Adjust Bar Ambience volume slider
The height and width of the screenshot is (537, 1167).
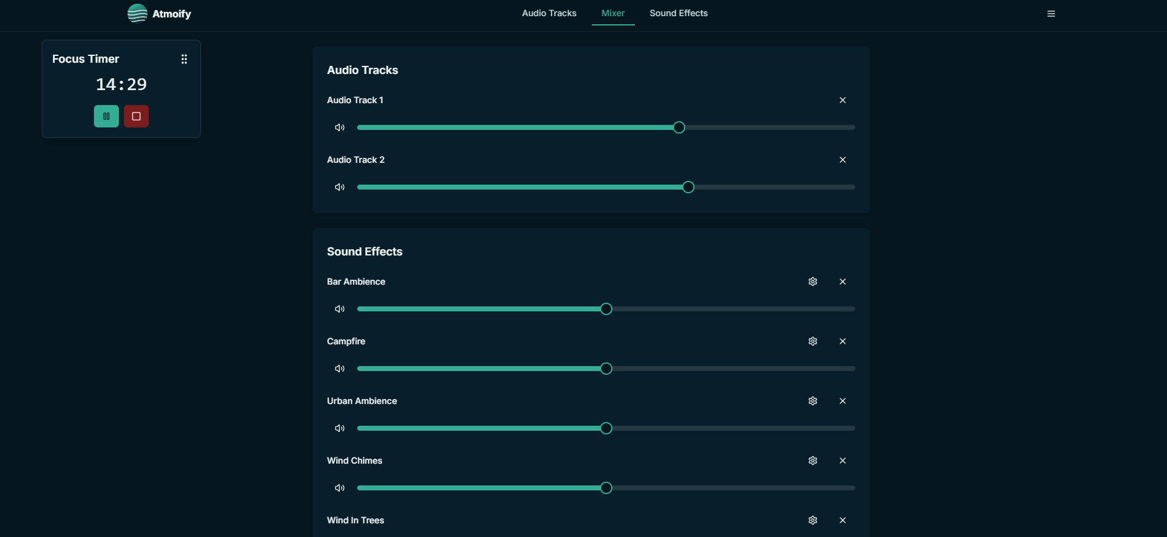point(606,309)
